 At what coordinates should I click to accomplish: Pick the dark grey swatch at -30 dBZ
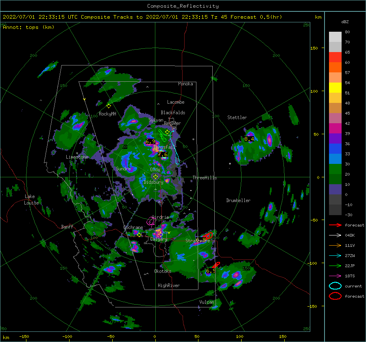coord(335,210)
